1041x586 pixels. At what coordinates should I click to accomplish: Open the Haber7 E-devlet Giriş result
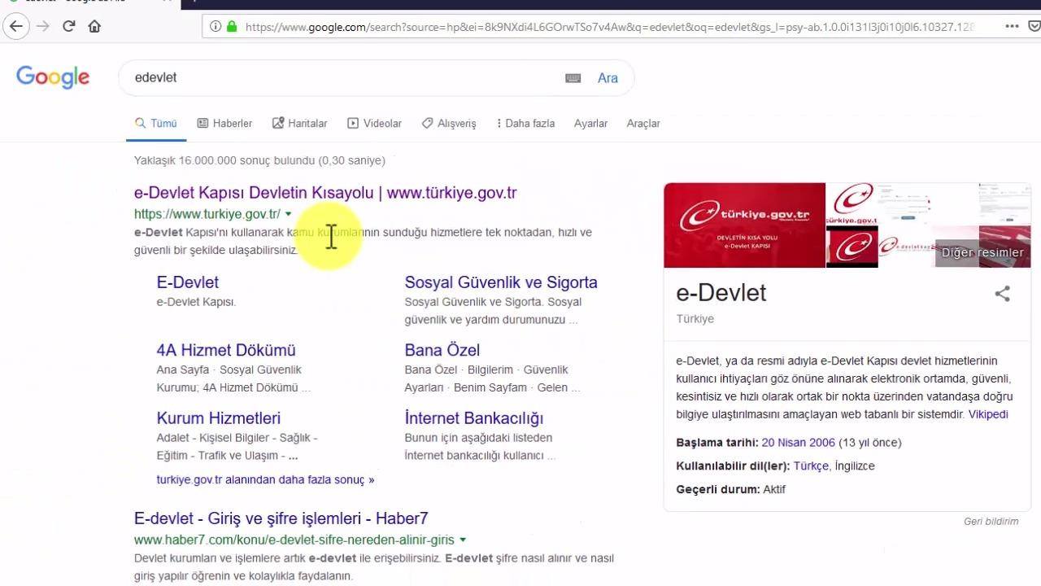pyautogui.click(x=281, y=518)
